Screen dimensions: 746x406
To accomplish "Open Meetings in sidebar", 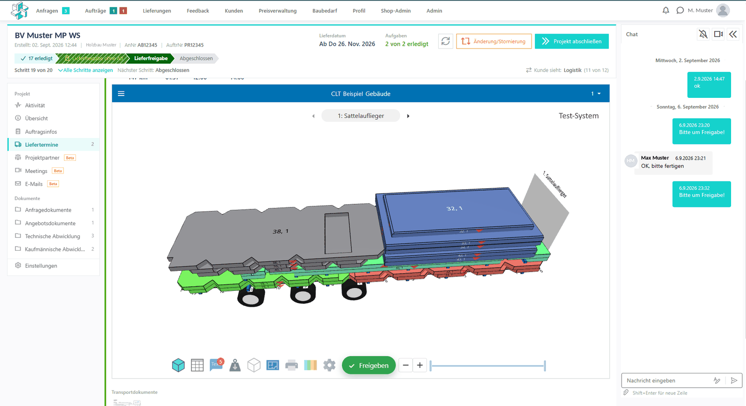I will 54,171.
